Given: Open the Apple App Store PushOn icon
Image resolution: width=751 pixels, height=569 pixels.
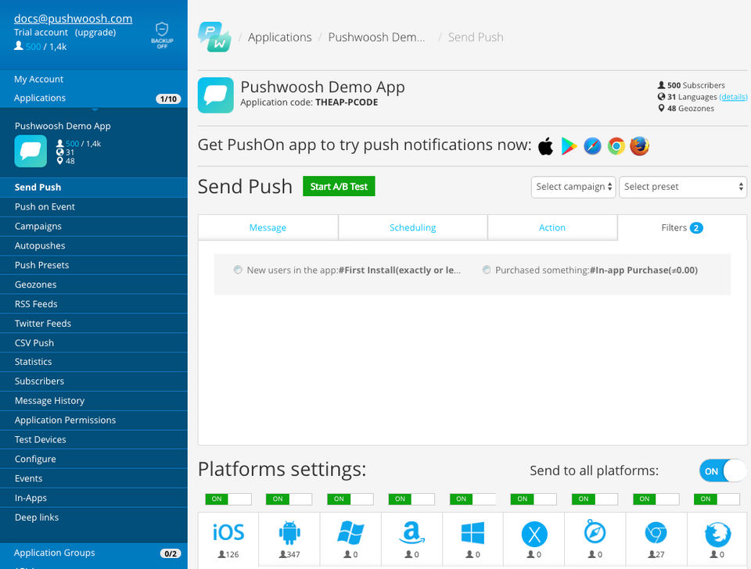Looking at the screenshot, I should 545,146.
